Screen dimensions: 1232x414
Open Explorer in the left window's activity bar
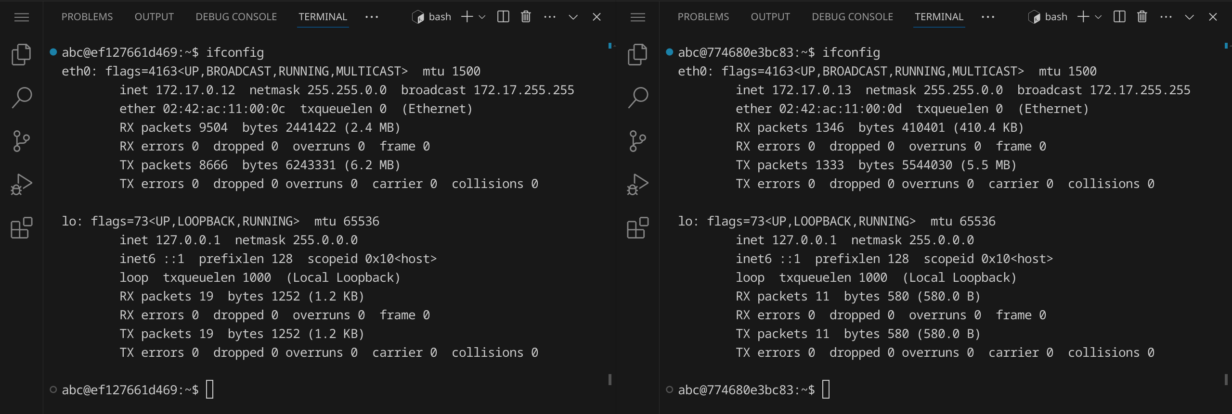pyautogui.click(x=21, y=54)
